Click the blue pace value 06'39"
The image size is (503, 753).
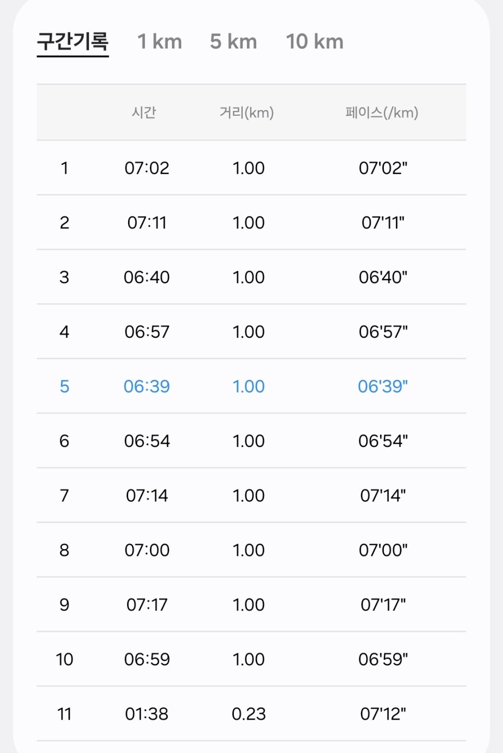point(383,386)
